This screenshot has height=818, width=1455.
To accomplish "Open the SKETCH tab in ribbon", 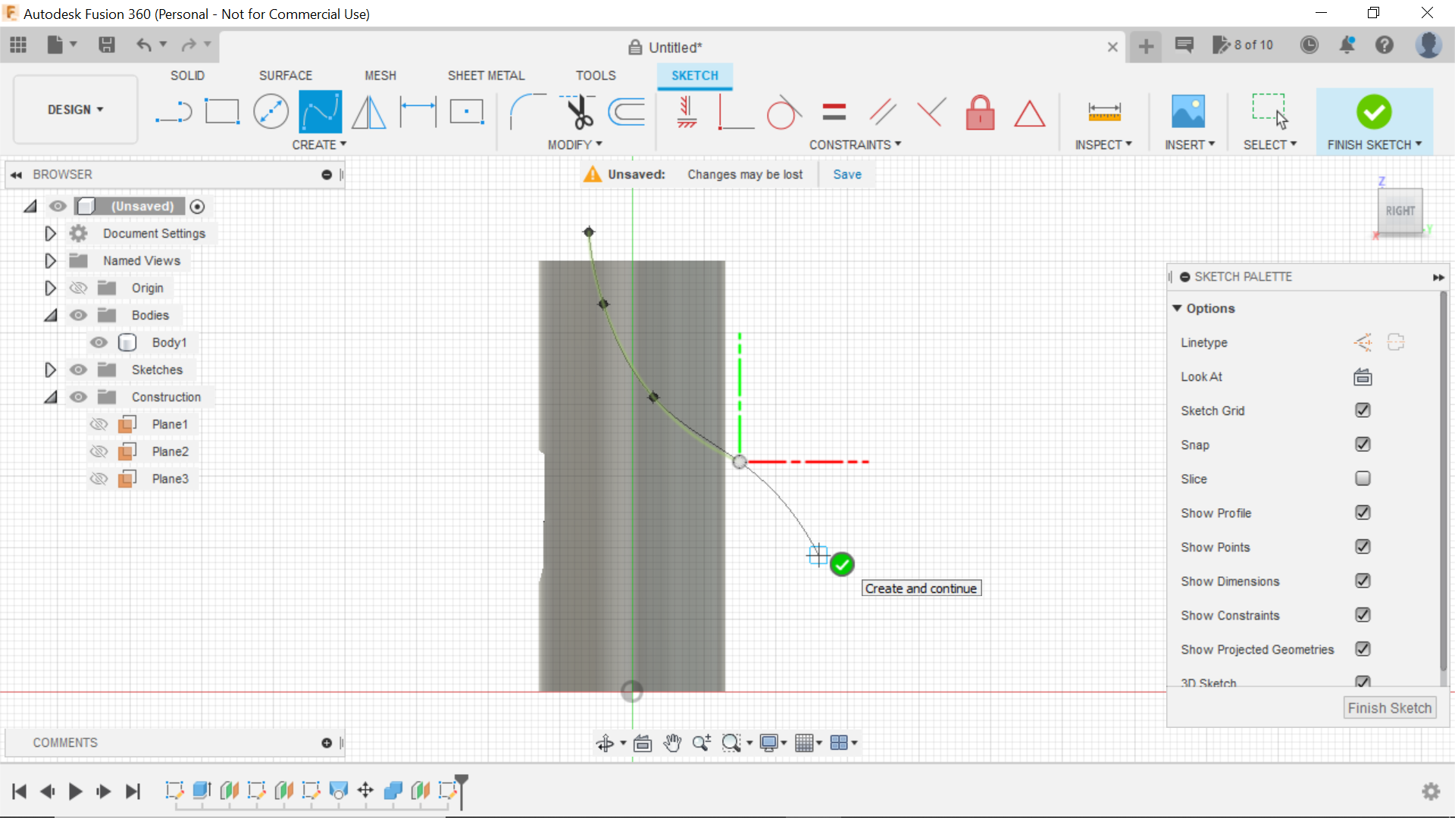I will (693, 75).
